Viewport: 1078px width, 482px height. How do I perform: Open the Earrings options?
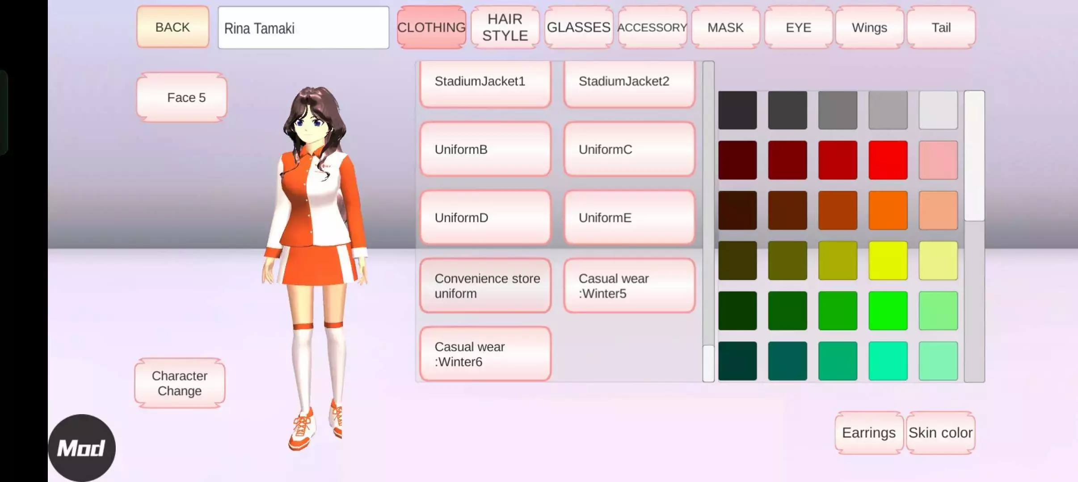[x=868, y=432]
